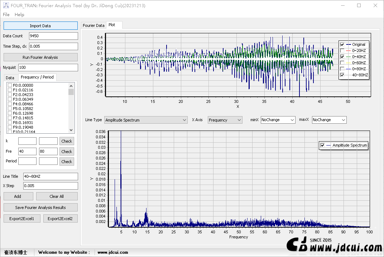Switch to the Fourier Data tab

(93, 25)
